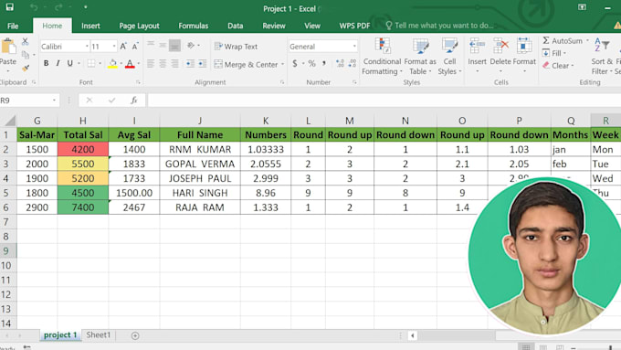Image resolution: width=621 pixels, height=350 pixels.
Task: Align text to top
Action: click(x=151, y=45)
